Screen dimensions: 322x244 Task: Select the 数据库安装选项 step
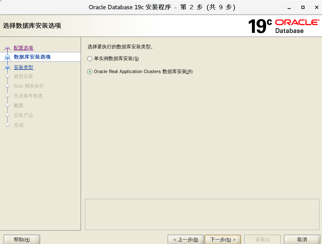tap(32, 57)
